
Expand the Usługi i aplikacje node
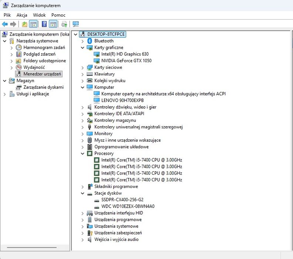click(5, 94)
